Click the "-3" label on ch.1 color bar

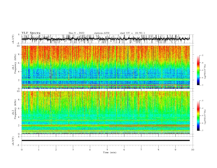[202, 55]
